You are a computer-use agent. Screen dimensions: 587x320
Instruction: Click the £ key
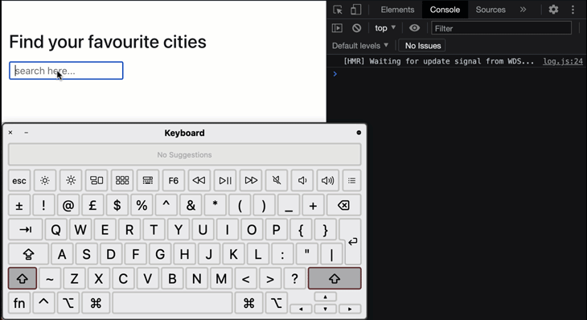(x=92, y=205)
